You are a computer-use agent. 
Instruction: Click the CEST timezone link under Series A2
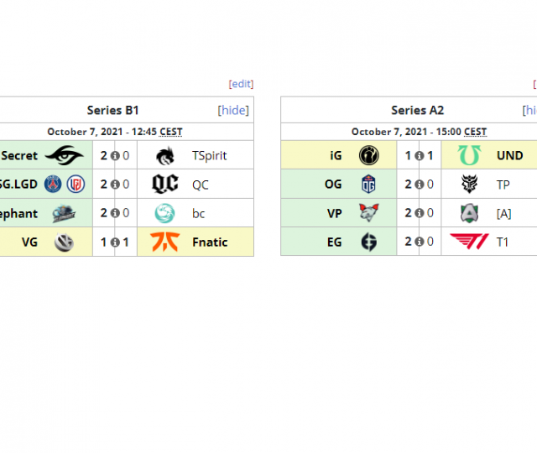475,132
